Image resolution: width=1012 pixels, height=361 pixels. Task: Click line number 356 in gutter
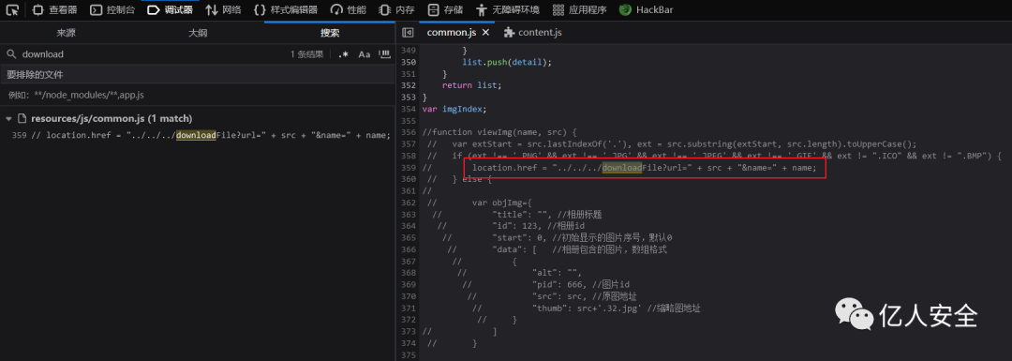(x=408, y=132)
